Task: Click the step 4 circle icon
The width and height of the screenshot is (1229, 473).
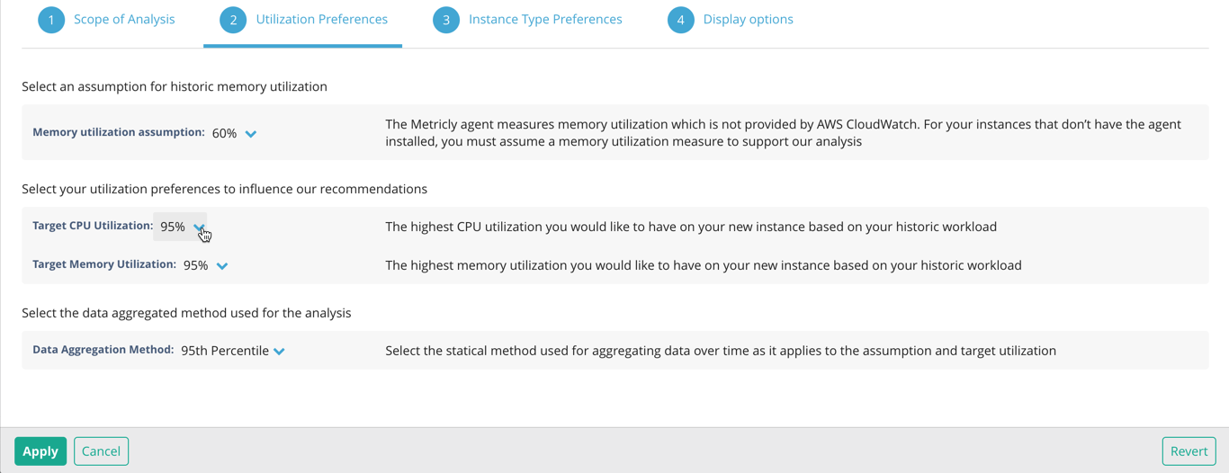Action: (x=681, y=20)
